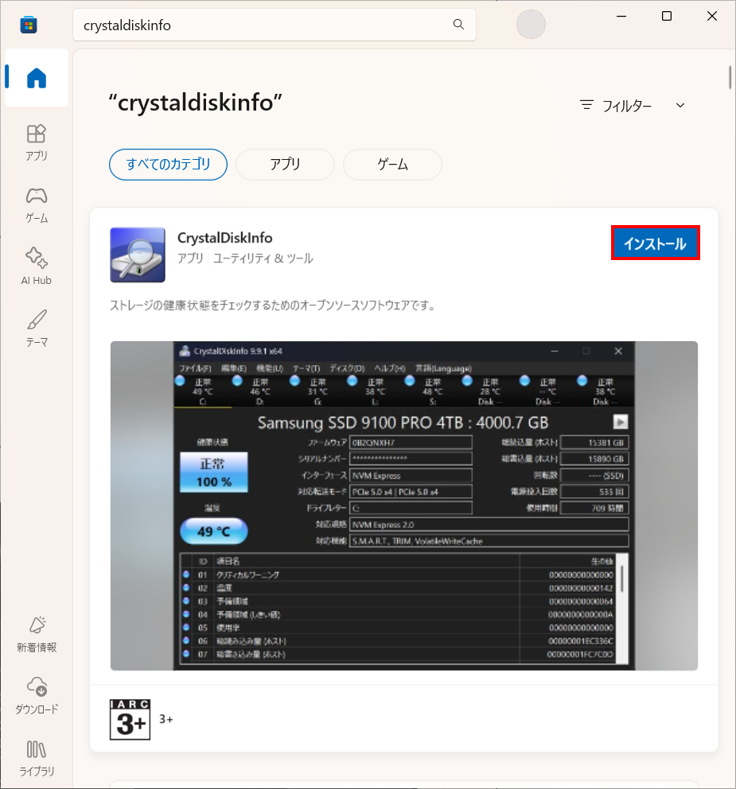Select the アプリ category filter tab

(x=285, y=164)
